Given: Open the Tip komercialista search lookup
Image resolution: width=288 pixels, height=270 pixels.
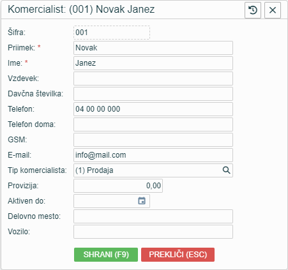Looking at the screenshot, I should coord(226,170).
